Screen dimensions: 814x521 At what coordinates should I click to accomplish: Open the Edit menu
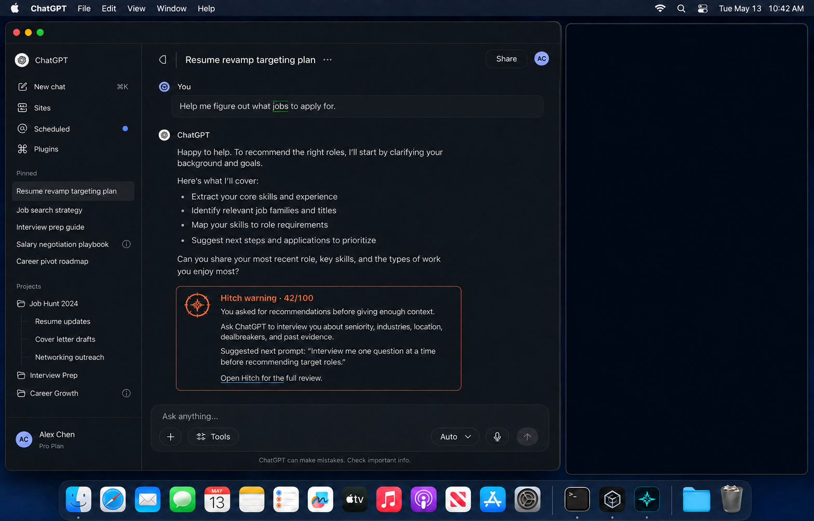[x=109, y=8]
